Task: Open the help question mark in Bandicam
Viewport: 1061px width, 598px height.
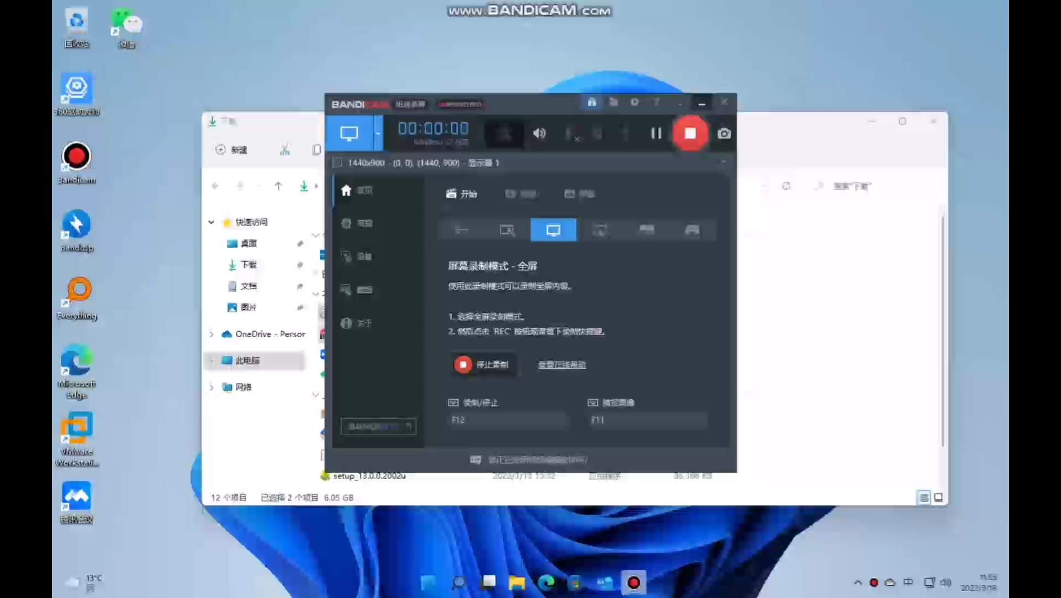Action: [657, 102]
